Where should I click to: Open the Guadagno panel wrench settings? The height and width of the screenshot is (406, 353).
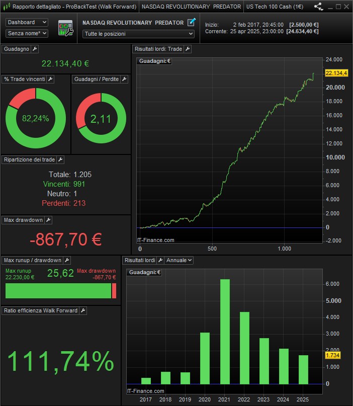35,49
